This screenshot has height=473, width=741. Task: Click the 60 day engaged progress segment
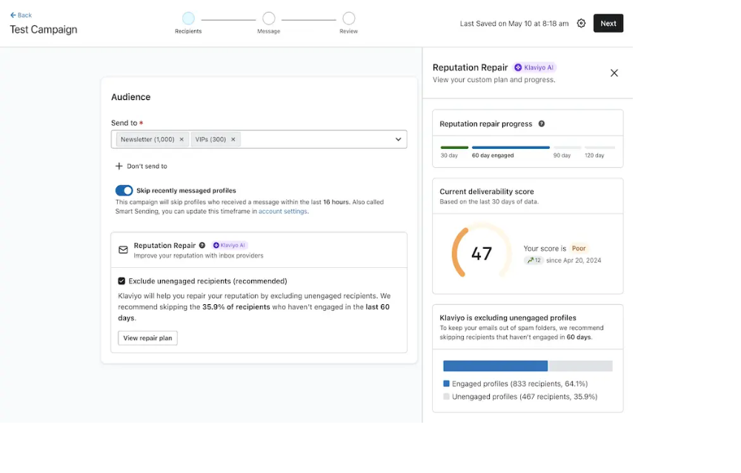[x=511, y=148]
